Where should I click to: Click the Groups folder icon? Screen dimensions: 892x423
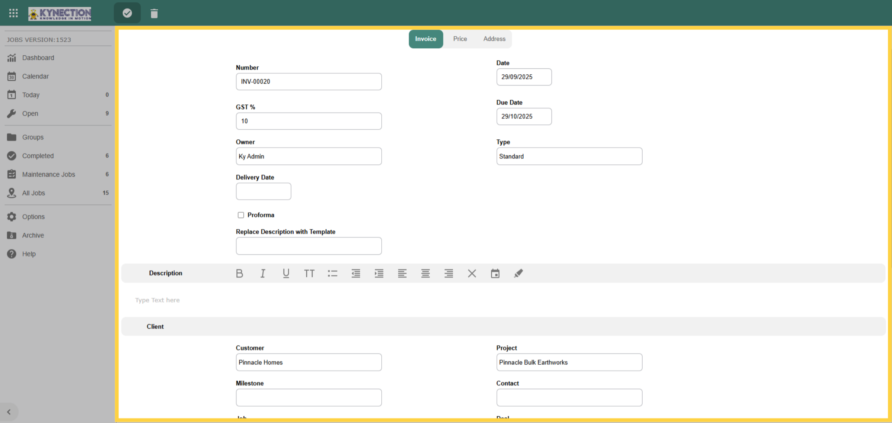[x=12, y=137]
